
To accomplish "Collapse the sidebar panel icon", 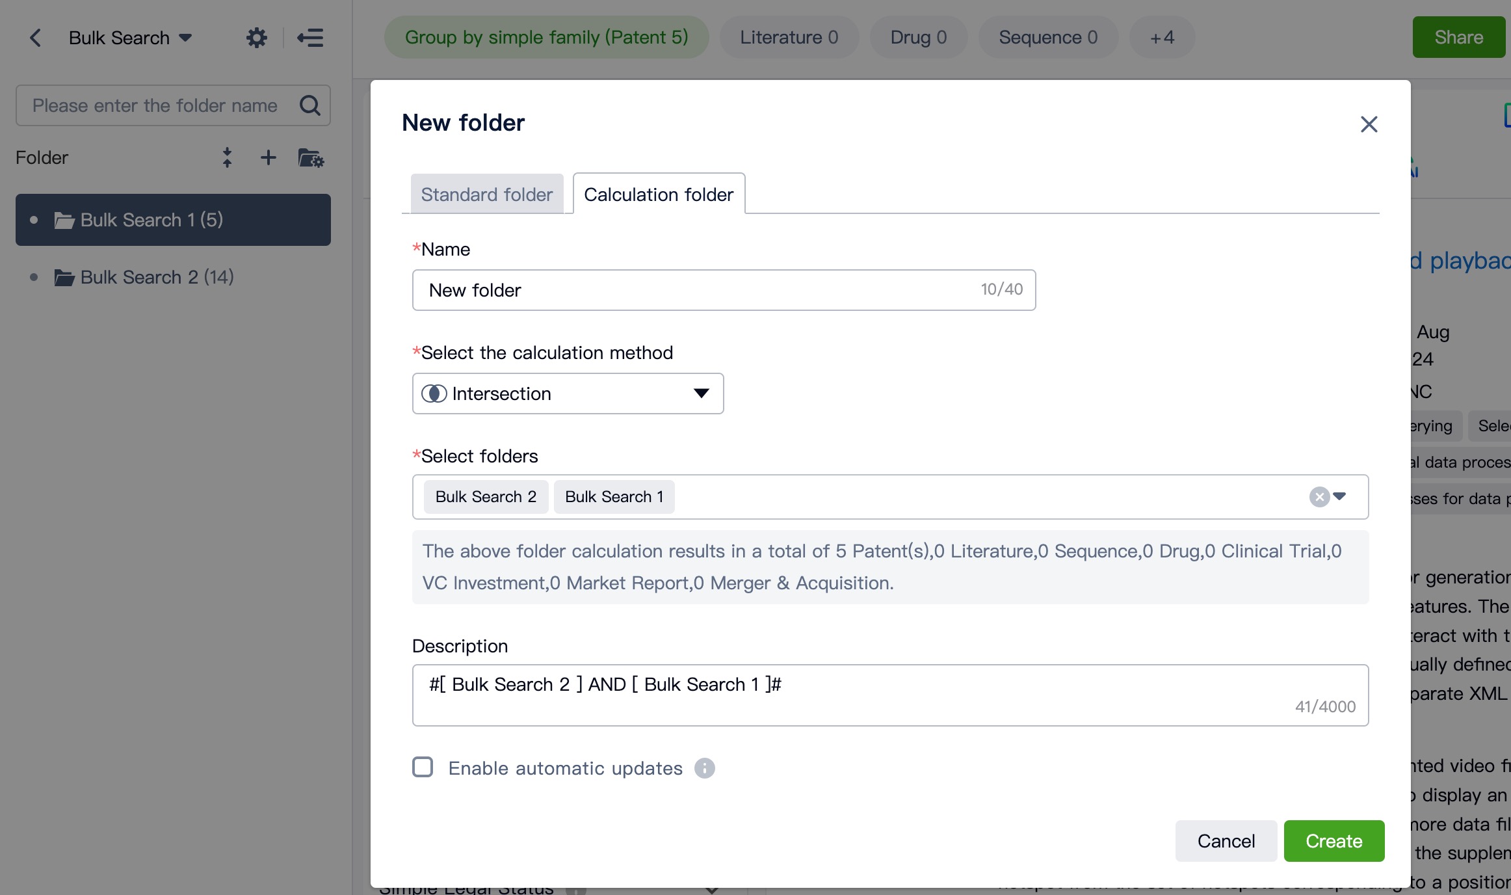I will coord(310,38).
